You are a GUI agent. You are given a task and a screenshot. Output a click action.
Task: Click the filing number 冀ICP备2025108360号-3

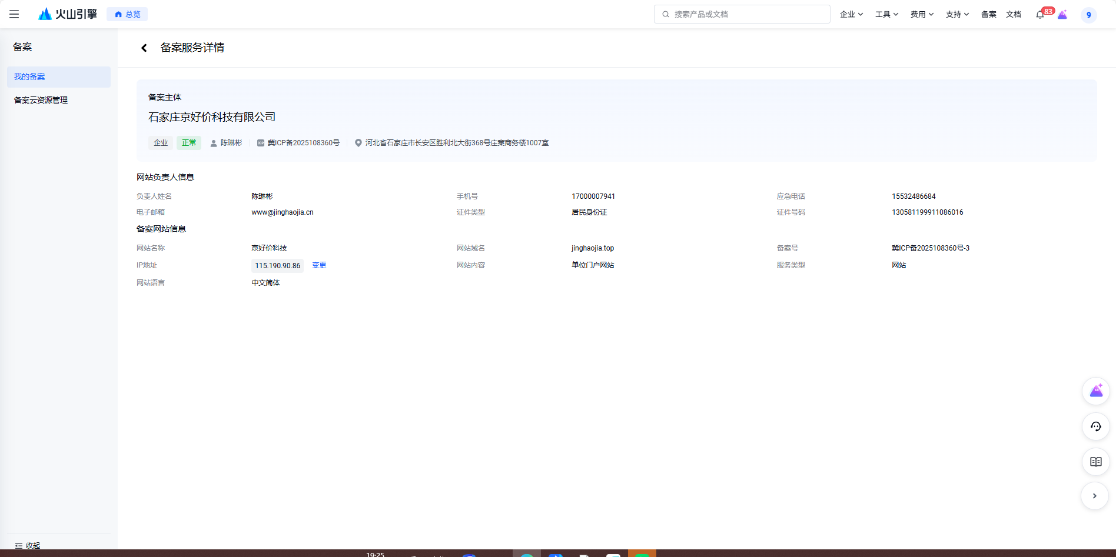(931, 248)
